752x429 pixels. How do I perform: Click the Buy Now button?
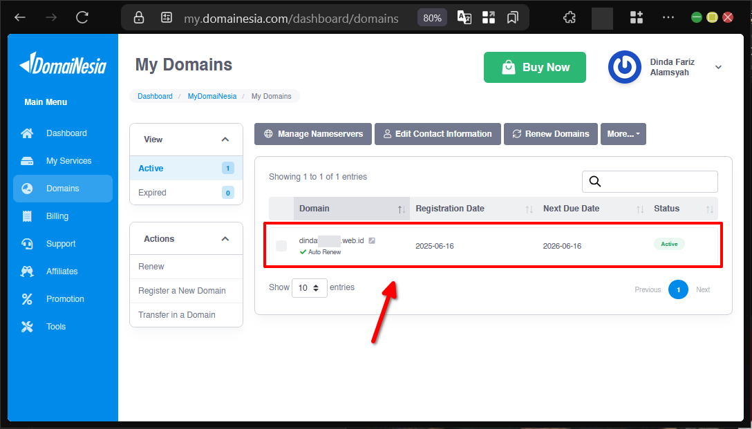[x=534, y=67]
